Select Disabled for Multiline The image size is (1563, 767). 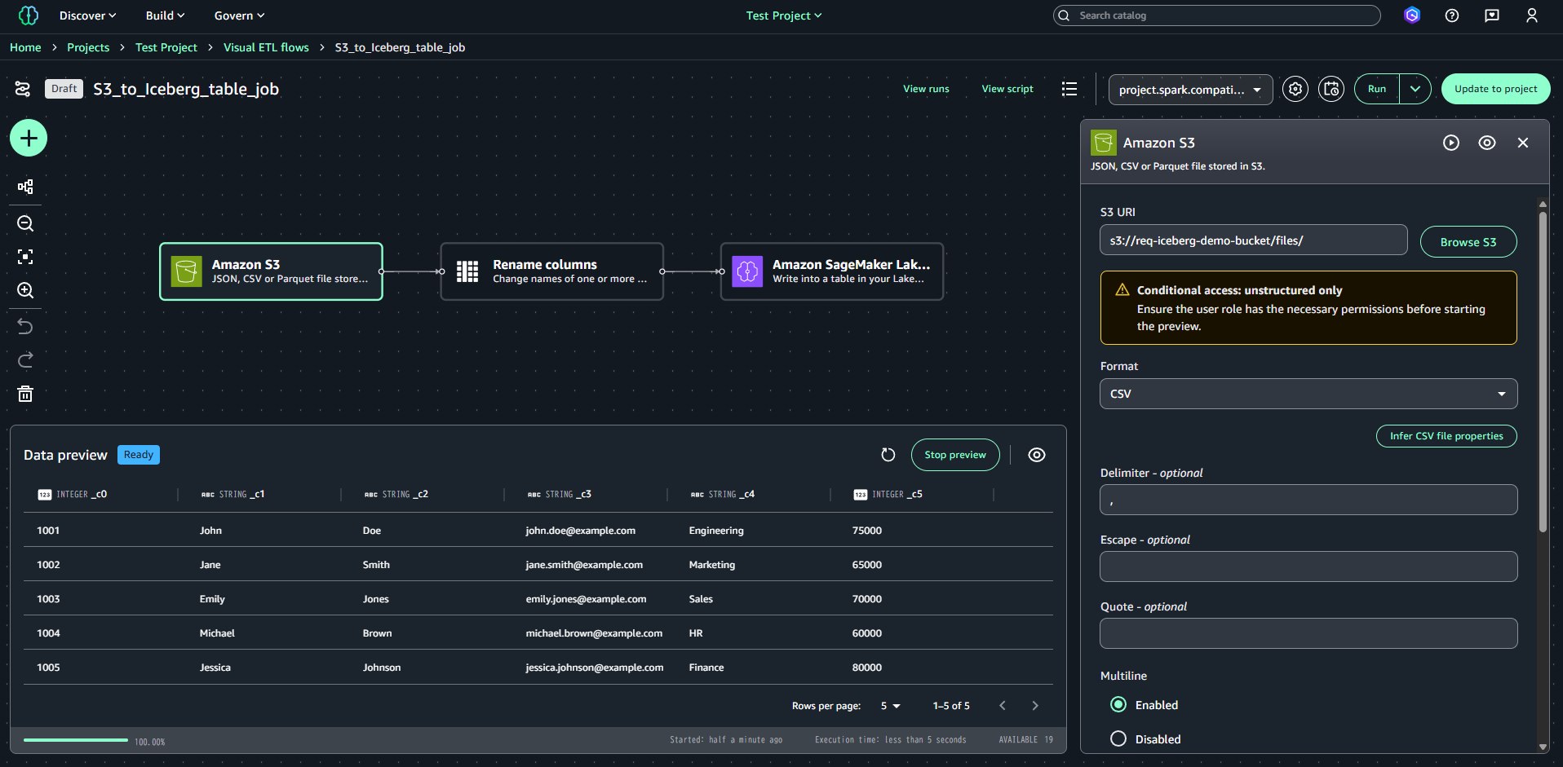pos(1118,739)
